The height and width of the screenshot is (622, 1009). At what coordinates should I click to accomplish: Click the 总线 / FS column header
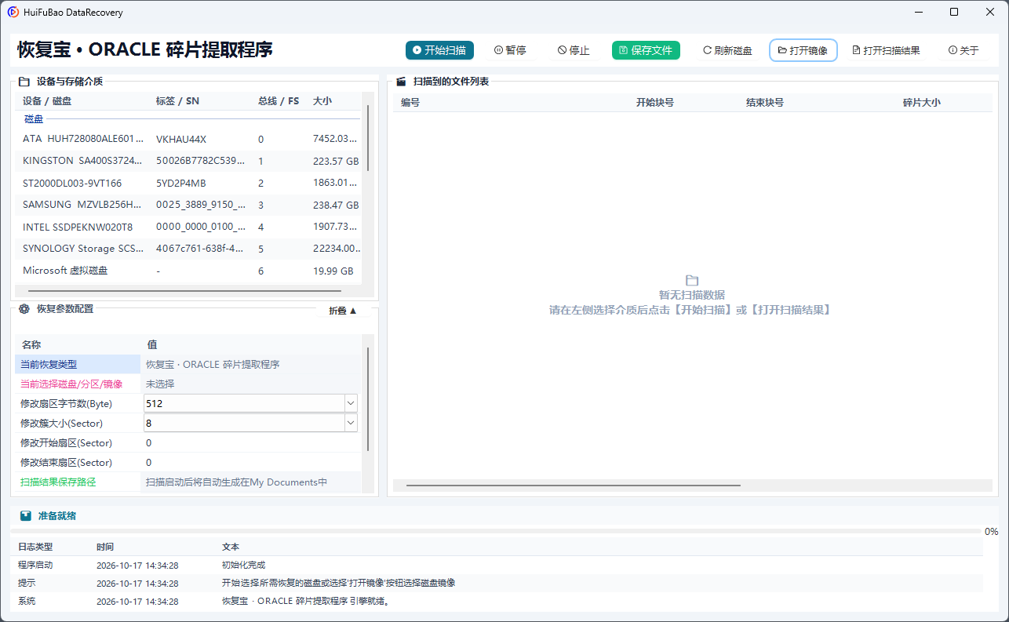[x=279, y=101]
